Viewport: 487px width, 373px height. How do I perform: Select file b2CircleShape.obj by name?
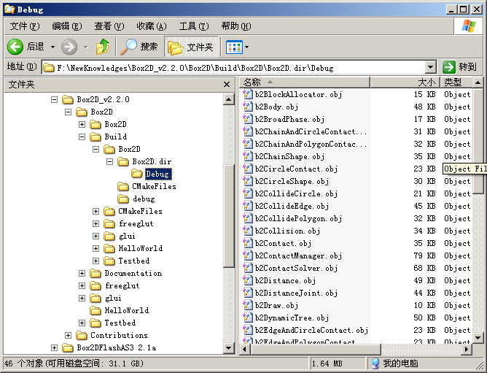click(292, 181)
